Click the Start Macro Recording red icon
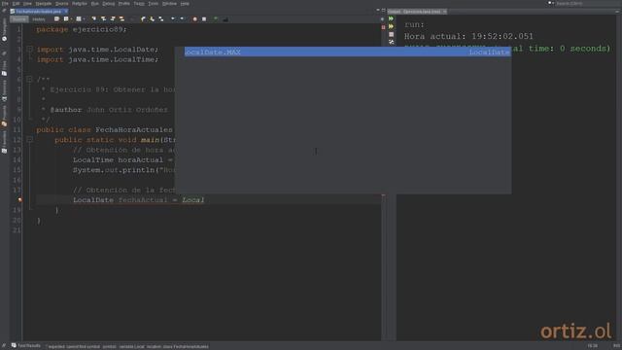Viewport: 622px width, 350px height. click(194, 18)
